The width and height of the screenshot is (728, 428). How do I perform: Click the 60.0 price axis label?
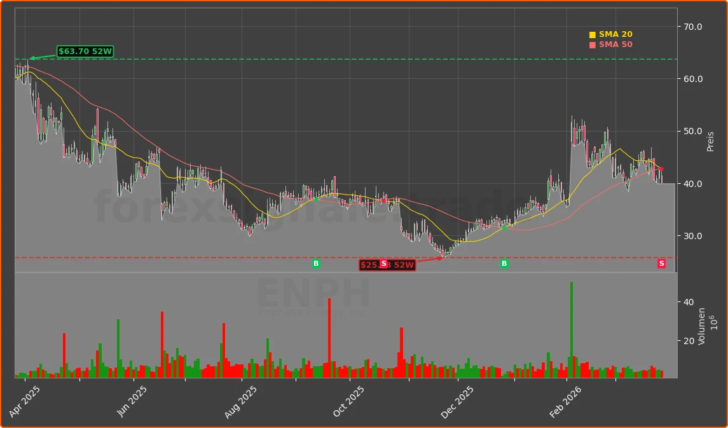click(x=692, y=79)
